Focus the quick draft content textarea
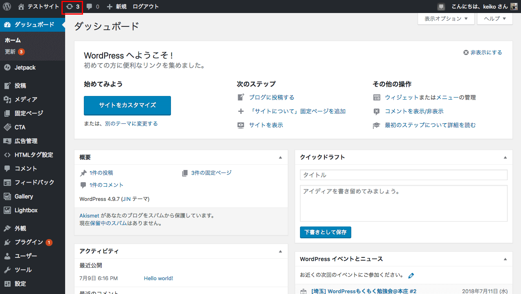The width and height of the screenshot is (521, 294). tap(404, 203)
